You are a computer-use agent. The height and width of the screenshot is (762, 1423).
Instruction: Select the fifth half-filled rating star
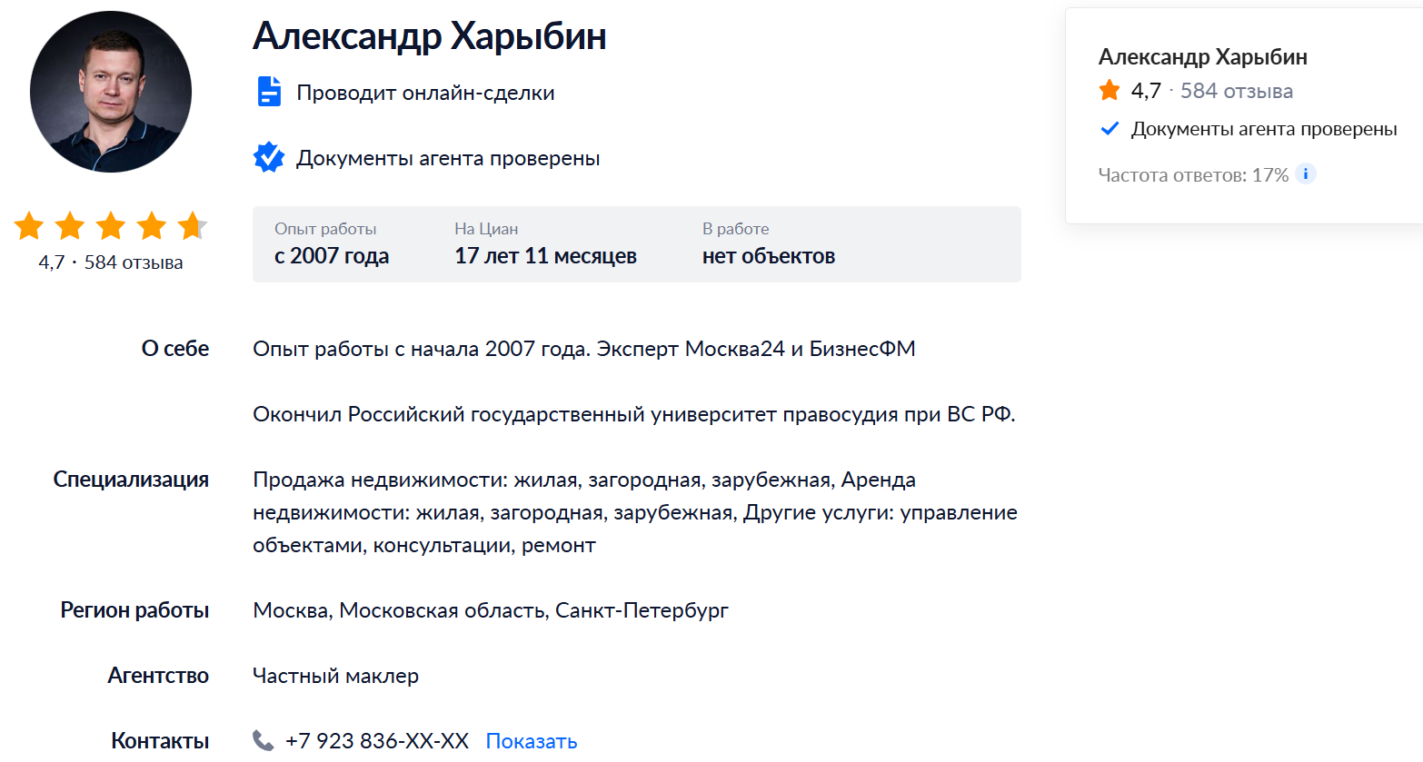pos(193,226)
